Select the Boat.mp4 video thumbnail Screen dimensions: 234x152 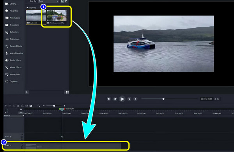[36, 17]
